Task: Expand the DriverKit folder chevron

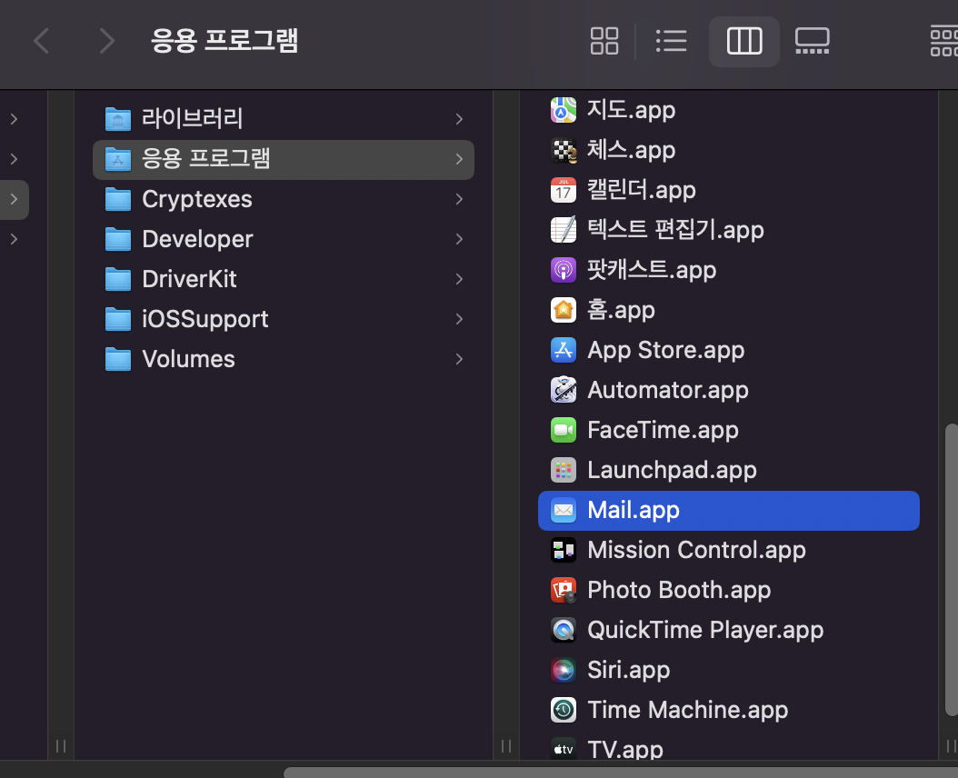Action: (x=459, y=279)
